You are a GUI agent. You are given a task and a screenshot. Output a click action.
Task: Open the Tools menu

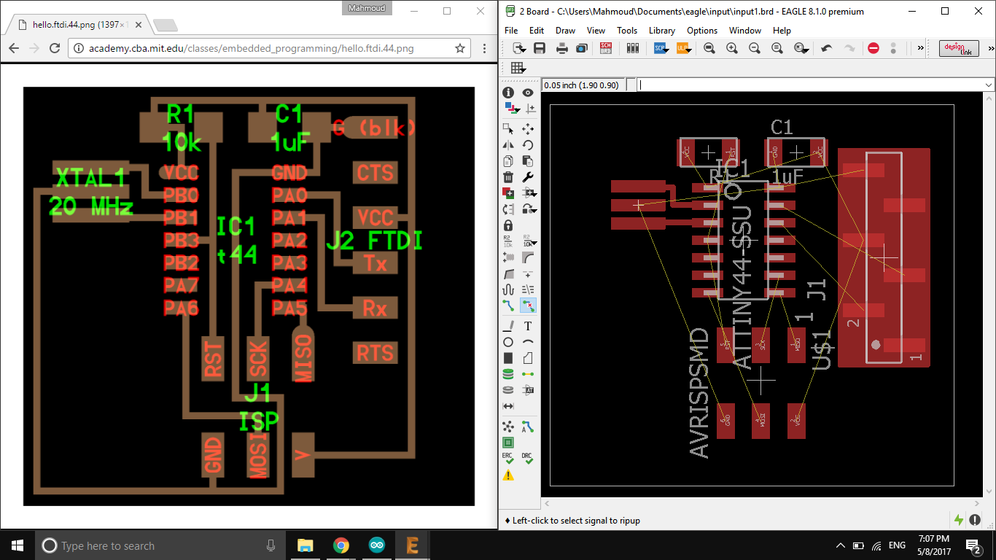click(x=627, y=31)
